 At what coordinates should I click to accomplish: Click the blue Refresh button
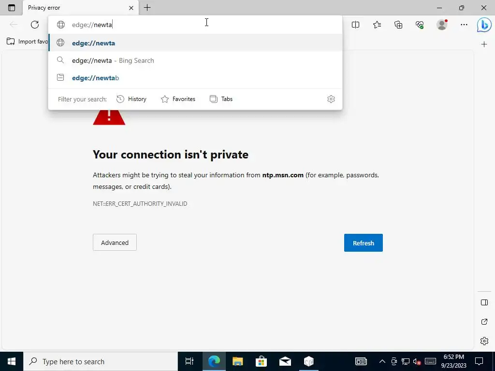pos(364,243)
